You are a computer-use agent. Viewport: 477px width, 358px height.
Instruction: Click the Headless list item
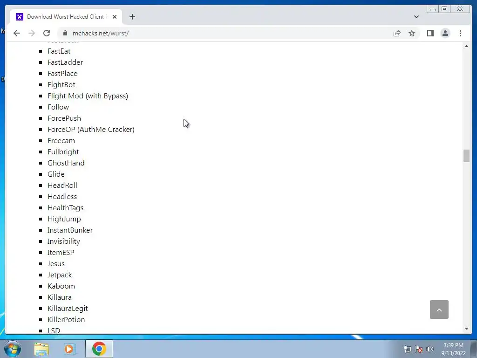pos(62,197)
